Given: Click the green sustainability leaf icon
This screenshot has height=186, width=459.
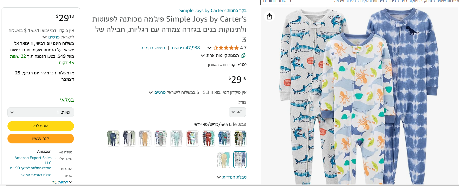Looking at the screenshot, I should [243, 55].
